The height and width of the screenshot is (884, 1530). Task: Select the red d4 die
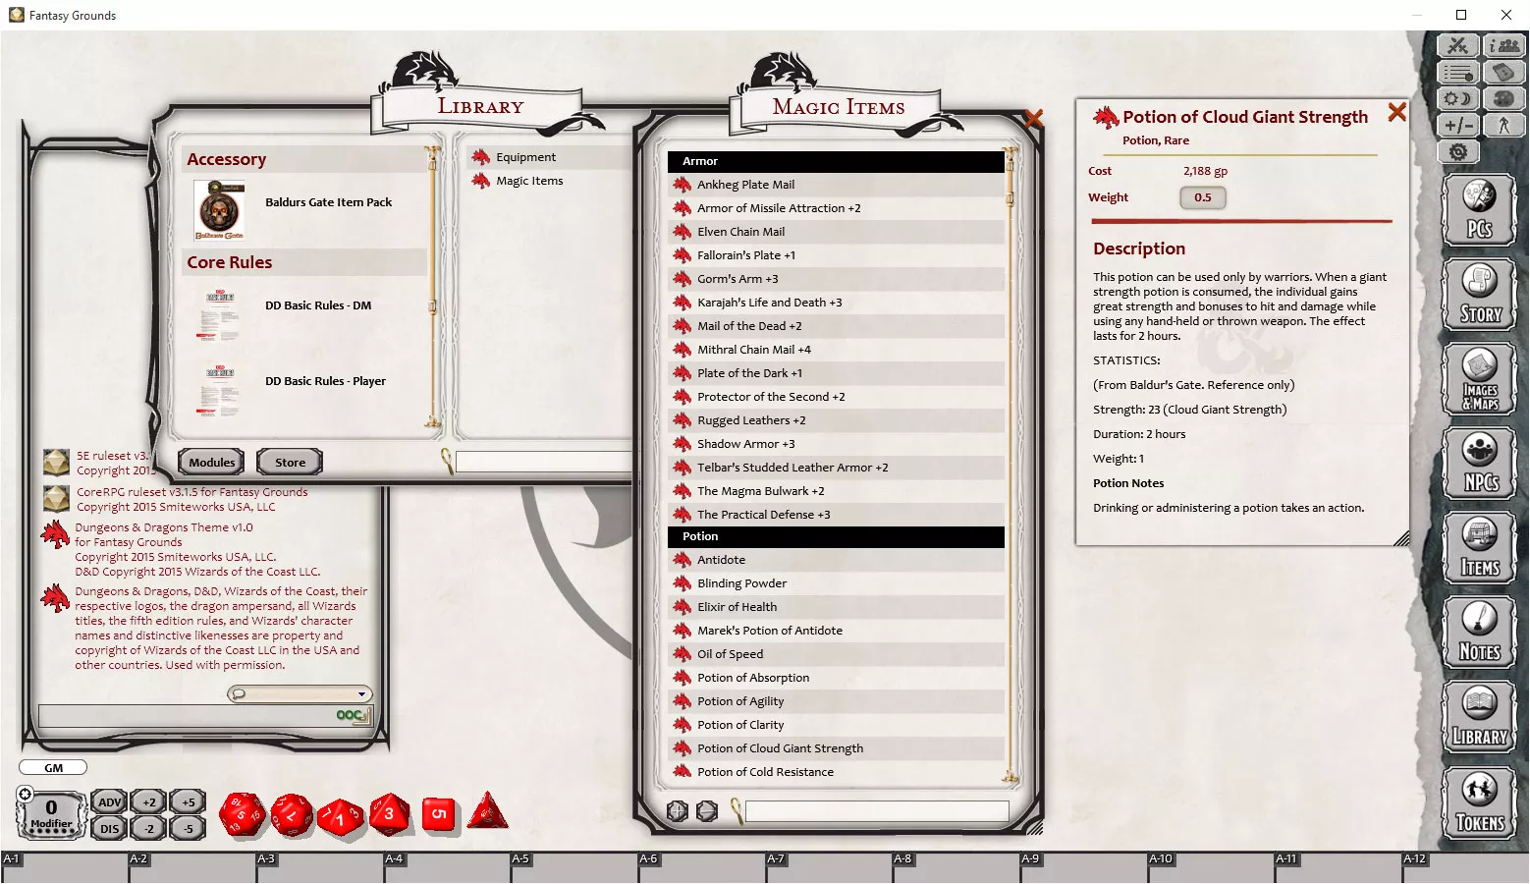coord(487,811)
